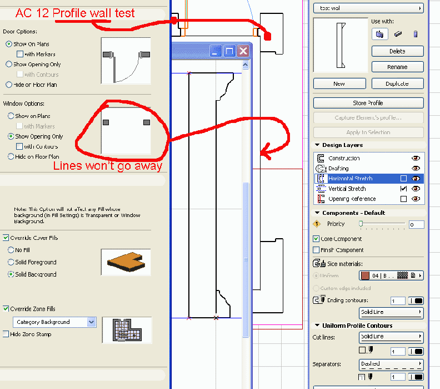Viewport: 440px width, 389px height.
Task: Collapse the Components - Default section
Action: (x=317, y=213)
